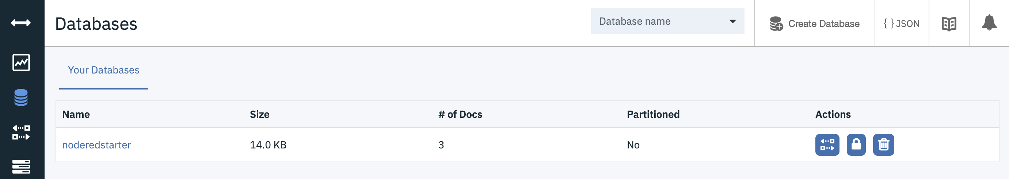Show notifications via the bell icon
The image size is (1009, 179).
pos(989,23)
